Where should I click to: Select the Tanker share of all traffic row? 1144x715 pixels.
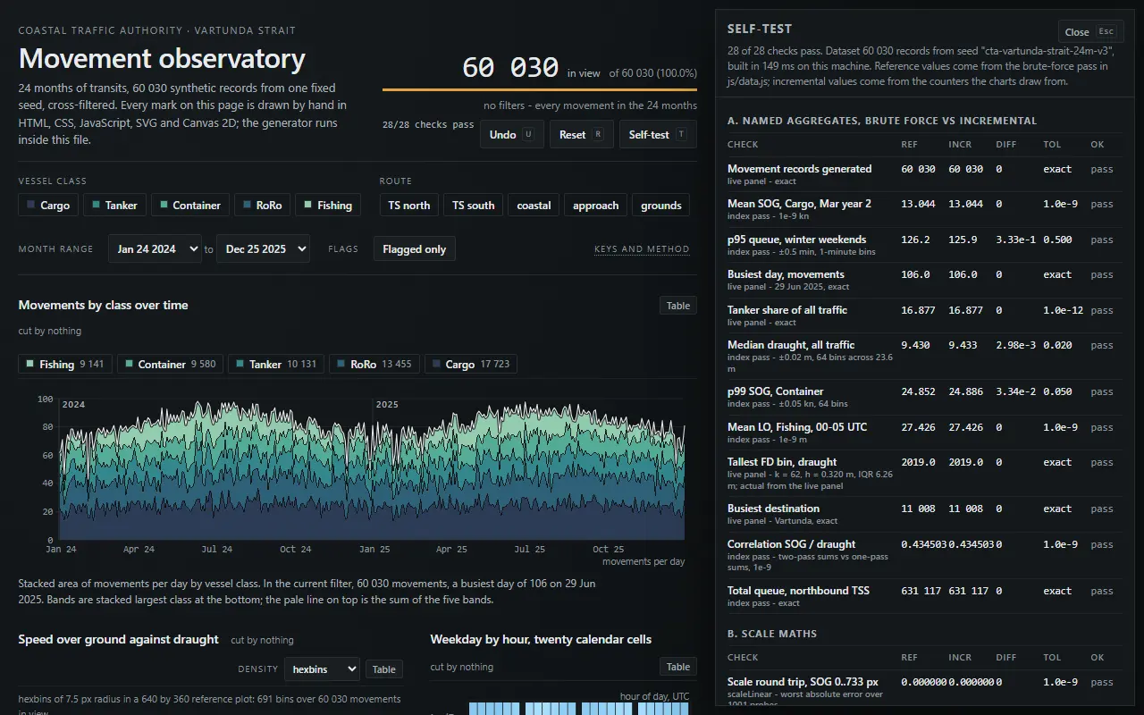(924, 315)
